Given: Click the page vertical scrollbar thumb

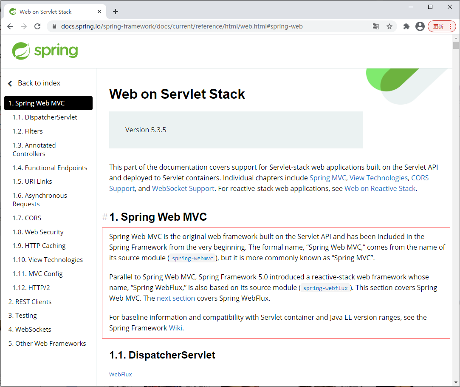Looking at the screenshot, I should (x=456, y=45).
